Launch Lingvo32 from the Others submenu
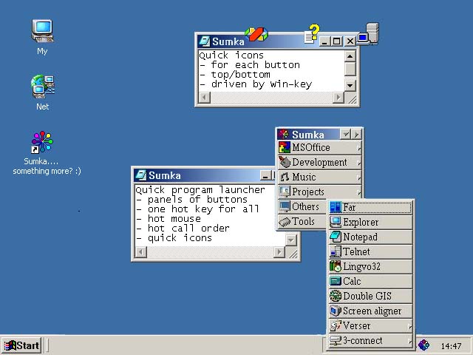Image resolution: width=473 pixels, height=355 pixels. tap(371, 266)
